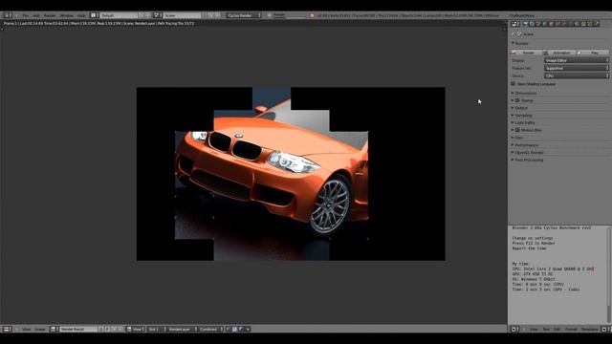Toggle the alpha channel display icon

click(x=241, y=329)
